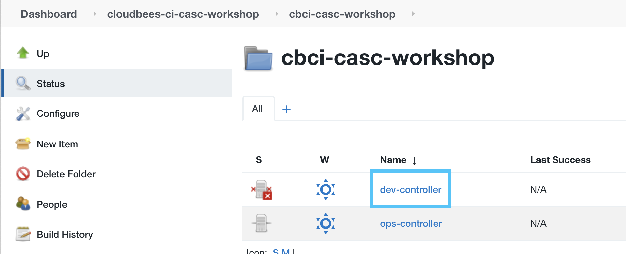The width and height of the screenshot is (626, 254).
Task: Expand the Dashboard breadcrumb dropdown arrow
Action: tap(95, 14)
